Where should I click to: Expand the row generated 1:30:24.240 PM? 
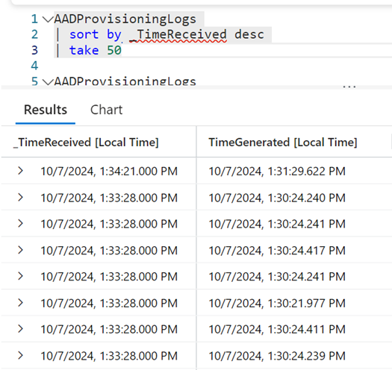pos(20,198)
